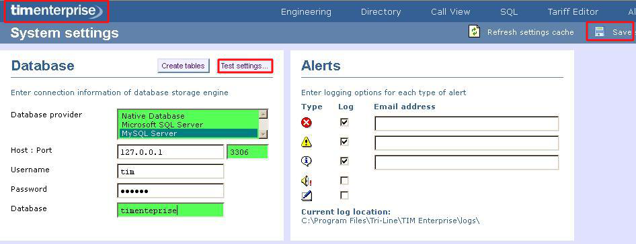Enable the Log checkbox for audio alerts

(x=344, y=180)
